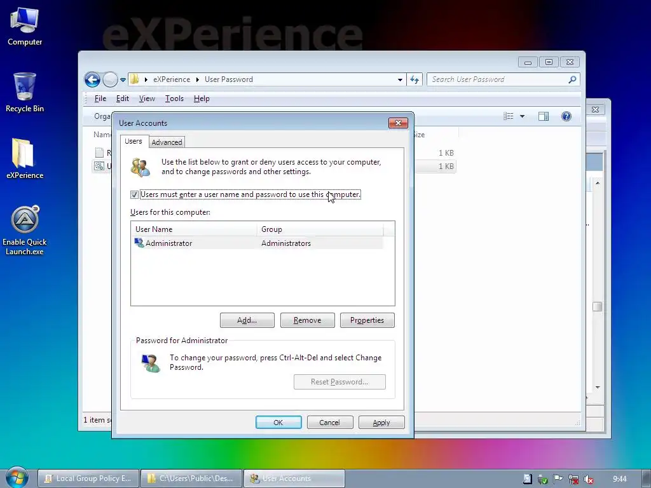Switch to the Advanced tab
The image size is (651, 488).
pos(167,142)
